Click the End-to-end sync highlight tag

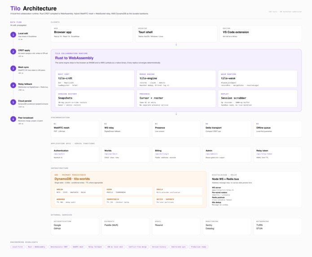pos(179,247)
